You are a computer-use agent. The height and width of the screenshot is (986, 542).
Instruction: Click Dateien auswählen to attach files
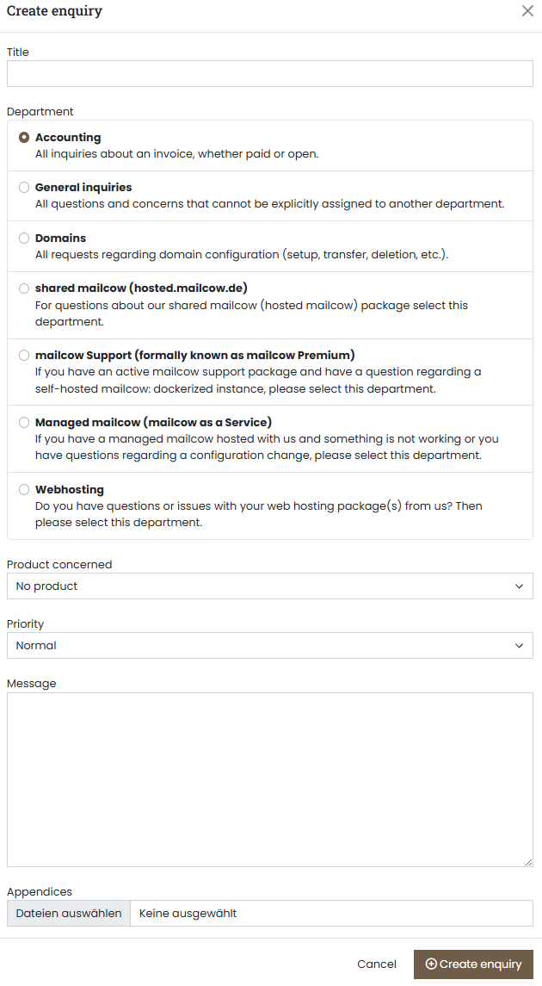(x=68, y=913)
